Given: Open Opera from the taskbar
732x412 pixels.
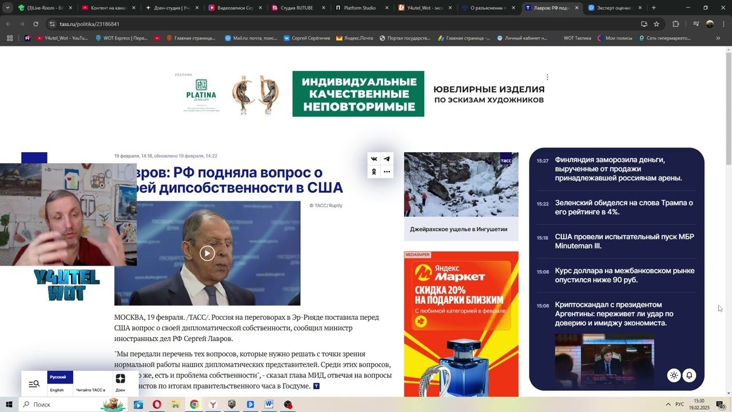Looking at the screenshot, I should (157, 405).
